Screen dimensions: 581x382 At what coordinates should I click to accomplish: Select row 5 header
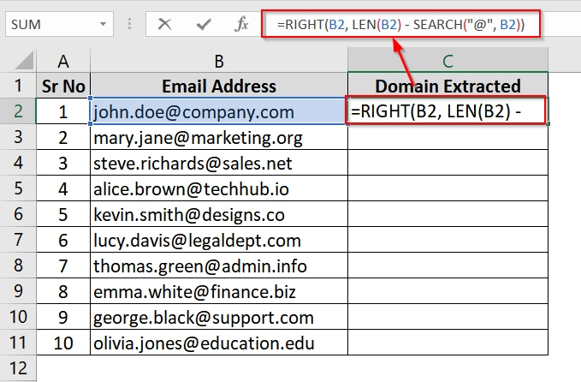pyautogui.click(x=18, y=188)
